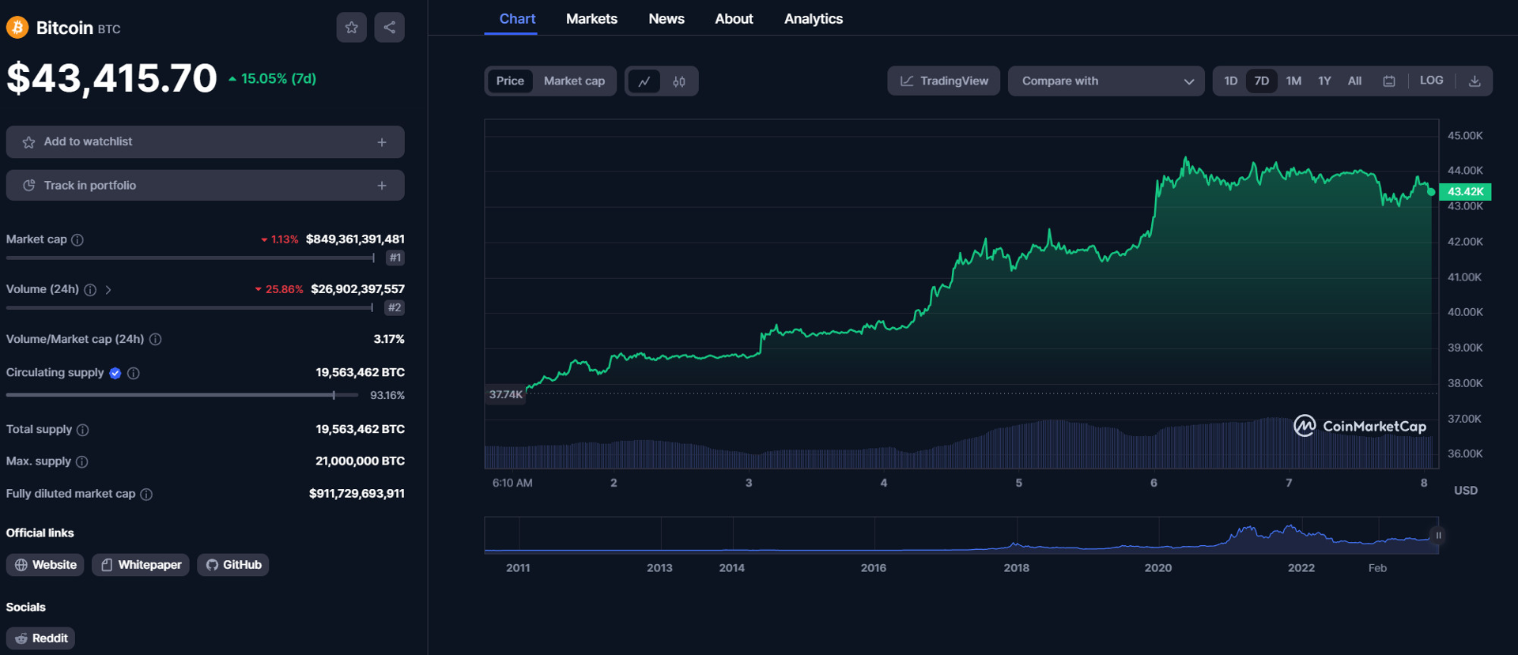Switch to candlestick chart icon

(x=679, y=81)
